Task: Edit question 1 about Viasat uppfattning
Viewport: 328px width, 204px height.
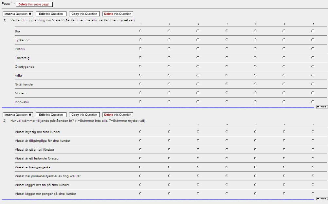Action: (x=51, y=14)
